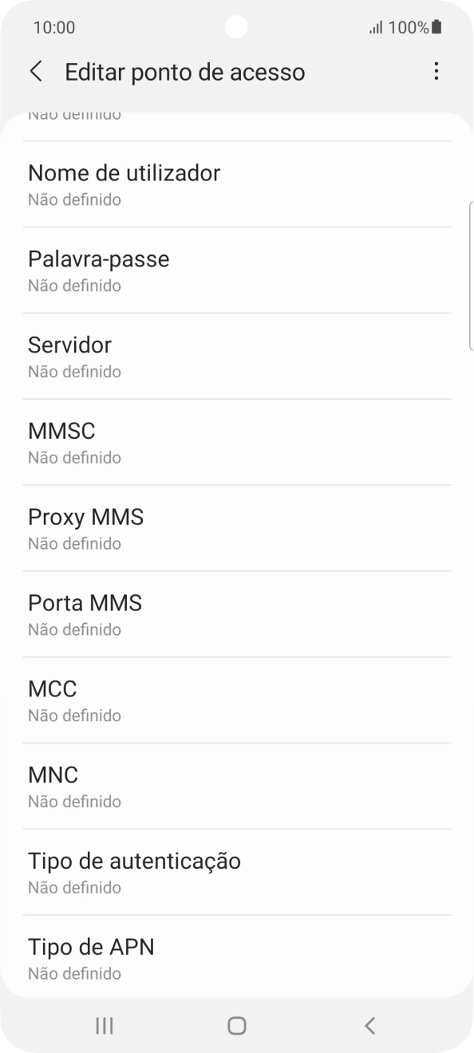The height and width of the screenshot is (1053, 474).
Task: Edit the Porta MMS value
Action: [x=237, y=613]
